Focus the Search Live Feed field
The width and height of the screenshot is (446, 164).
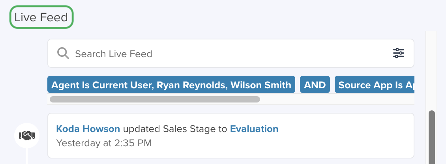pos(230,53)
